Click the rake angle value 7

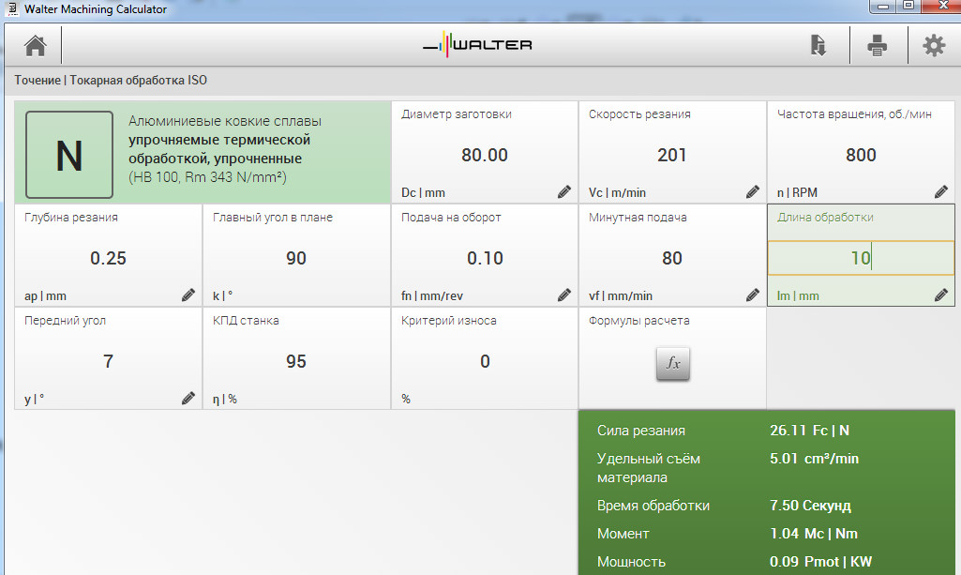108,361
